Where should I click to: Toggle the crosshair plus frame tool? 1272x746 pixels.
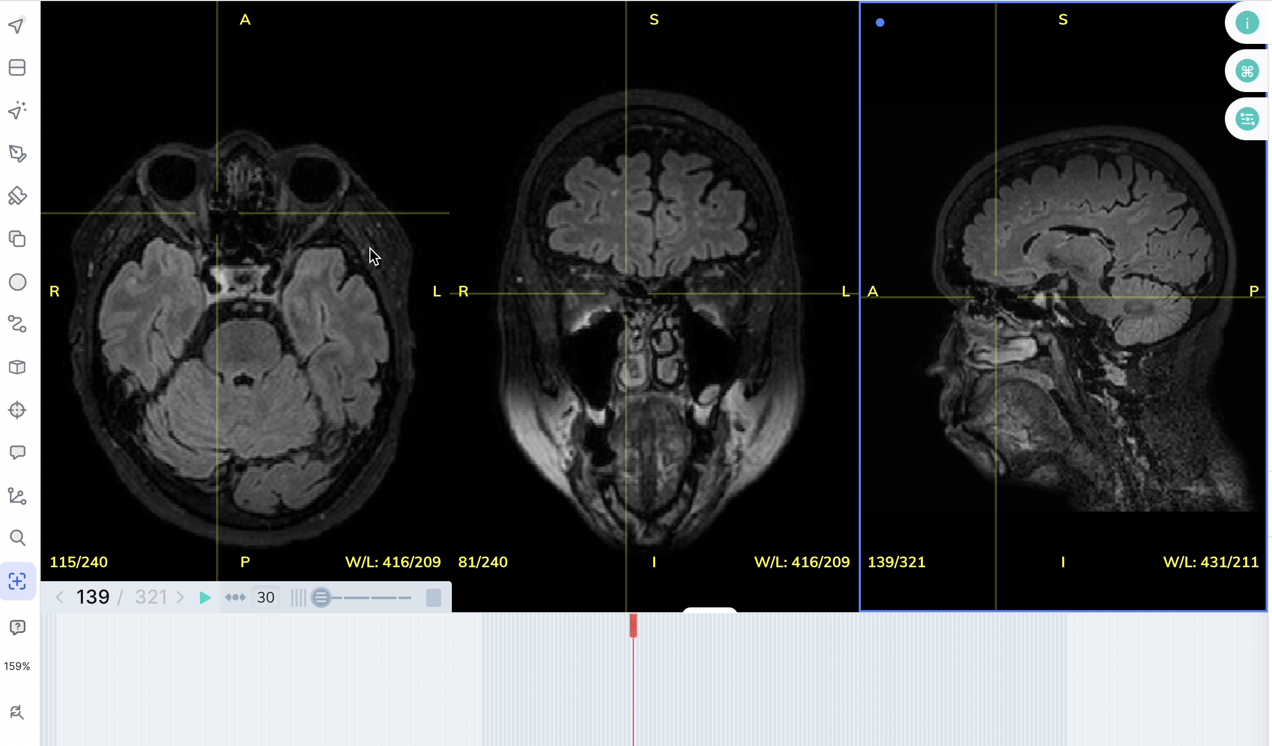click(x=17, y=581)
